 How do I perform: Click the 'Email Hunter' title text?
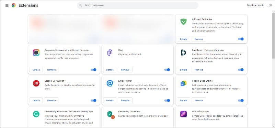tap(125, 81)
